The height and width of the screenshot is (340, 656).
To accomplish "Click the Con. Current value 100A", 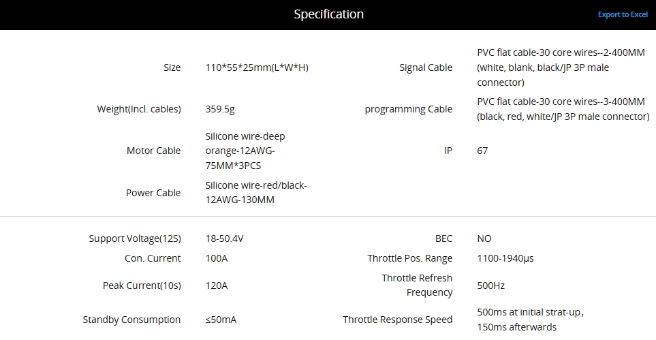I will tap(217, 258).
